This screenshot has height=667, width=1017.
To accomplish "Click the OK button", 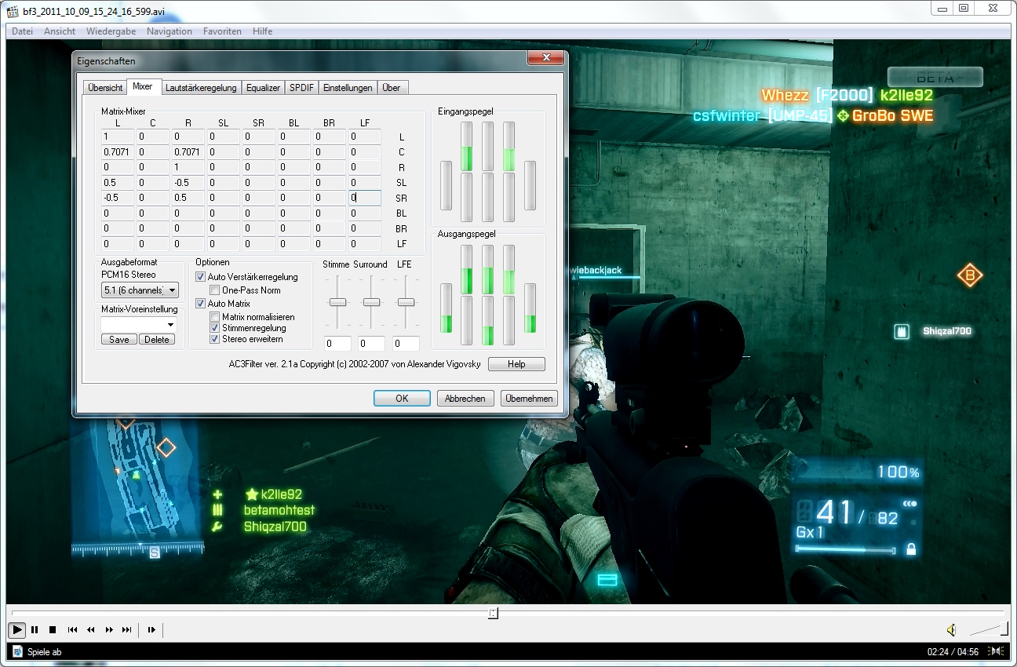I will point(402,399).
